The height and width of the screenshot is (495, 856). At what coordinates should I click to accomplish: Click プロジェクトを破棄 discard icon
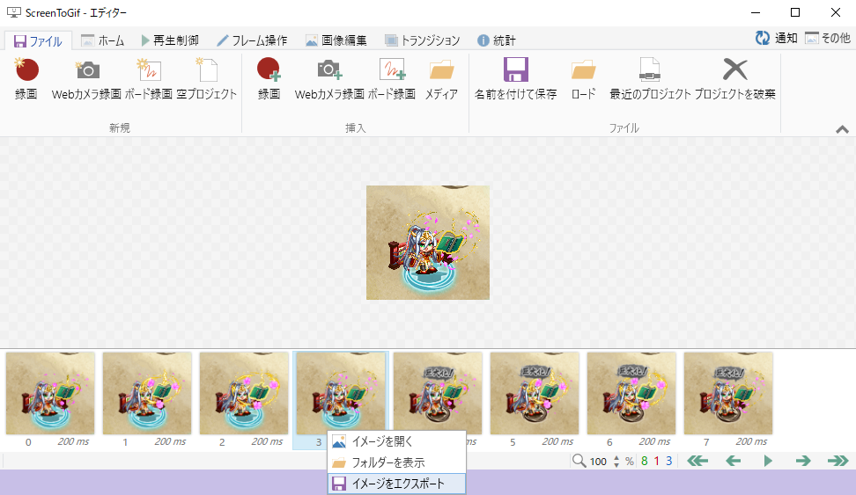tap(734, 71)
